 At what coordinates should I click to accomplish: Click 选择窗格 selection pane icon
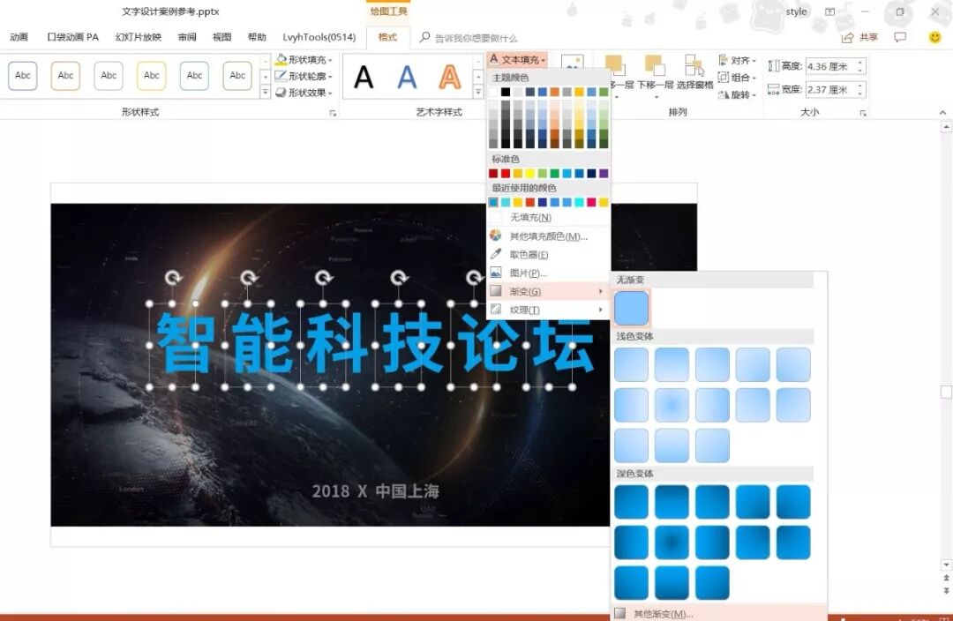click(694, 71)
